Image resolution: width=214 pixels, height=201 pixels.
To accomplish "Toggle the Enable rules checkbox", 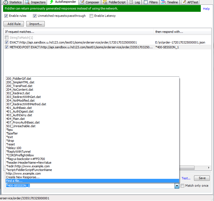I will (6, 16).
